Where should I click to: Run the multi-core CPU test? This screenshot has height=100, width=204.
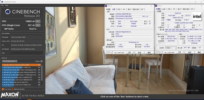click(38, 21)
